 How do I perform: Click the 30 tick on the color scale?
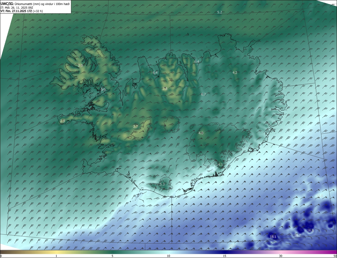(281, 256)
